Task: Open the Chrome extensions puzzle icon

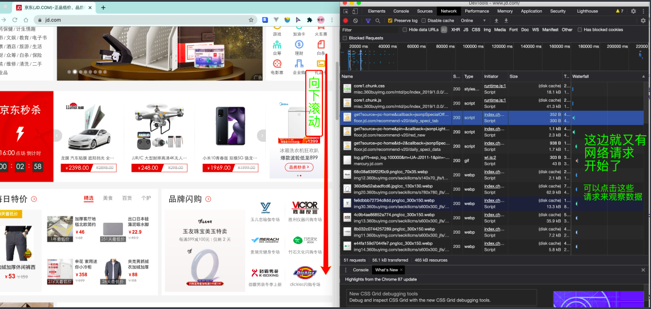Action: point(309,19)
